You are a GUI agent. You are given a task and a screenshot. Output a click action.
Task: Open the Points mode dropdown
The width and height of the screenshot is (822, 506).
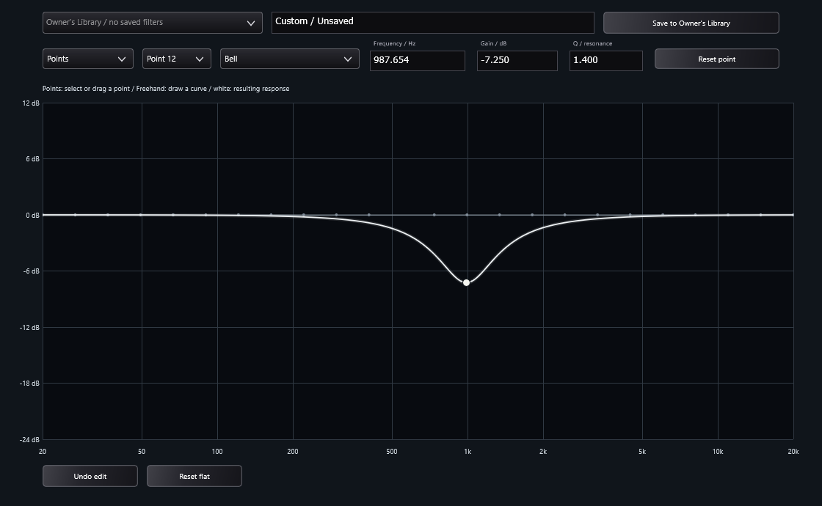click(87, 59)
